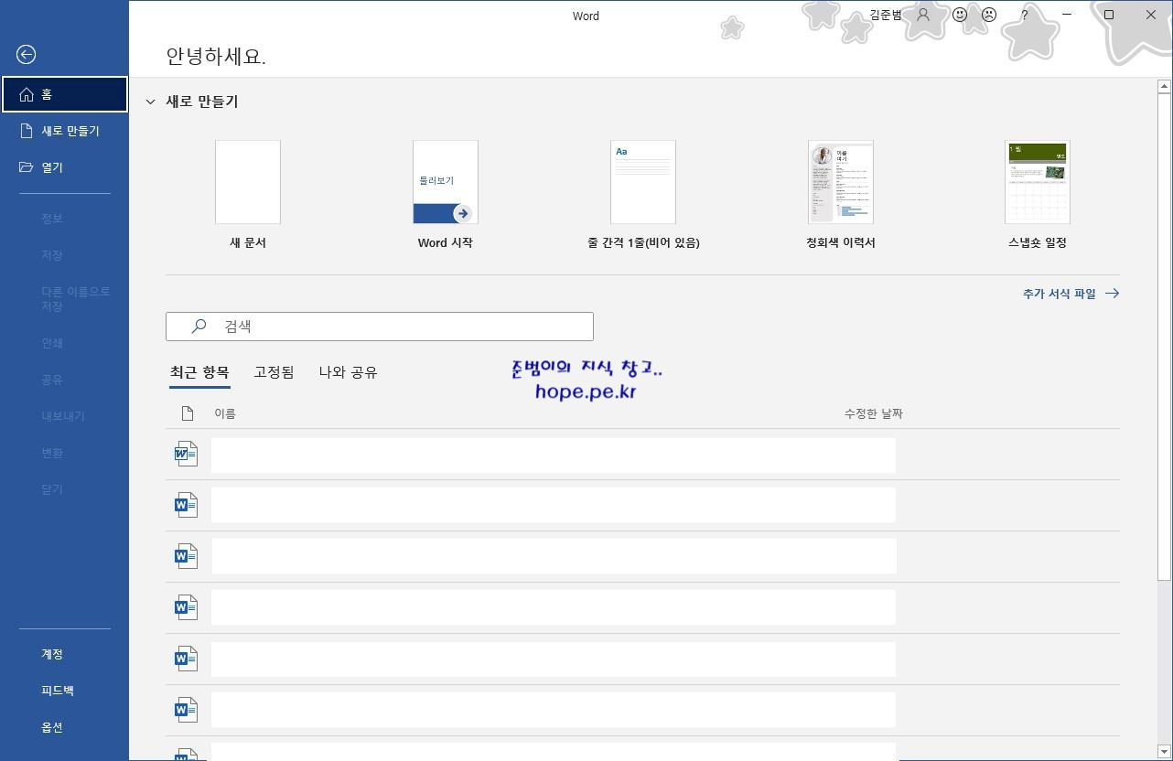Open 계정 settings in the sidebar

click(x=64, y=654)
